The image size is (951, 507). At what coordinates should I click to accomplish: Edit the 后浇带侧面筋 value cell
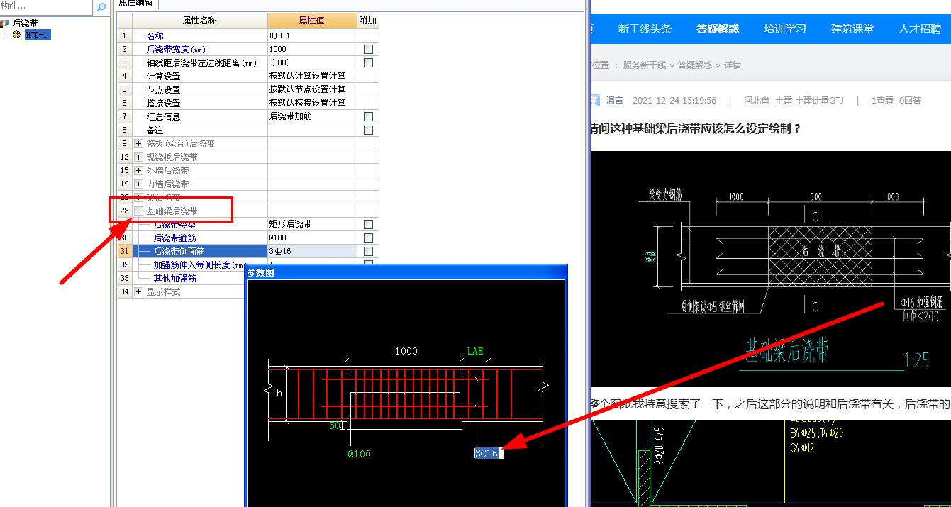point(312,252)
